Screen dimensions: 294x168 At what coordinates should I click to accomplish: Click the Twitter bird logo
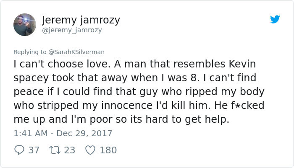click(275, 19)
